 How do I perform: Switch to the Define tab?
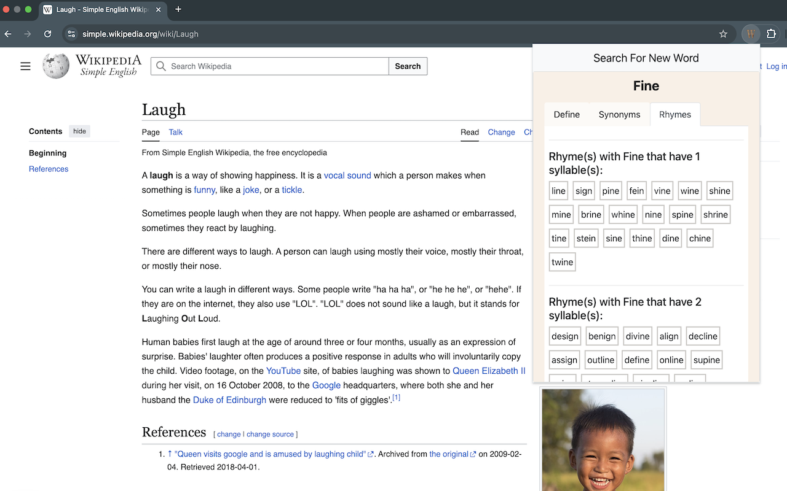tap(566, 114)
